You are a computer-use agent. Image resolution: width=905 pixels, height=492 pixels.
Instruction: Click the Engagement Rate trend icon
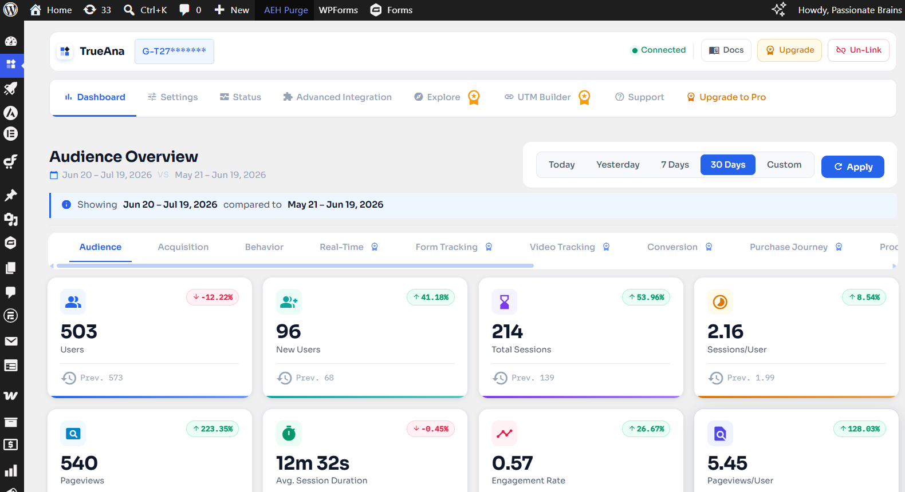coord(504,434)
